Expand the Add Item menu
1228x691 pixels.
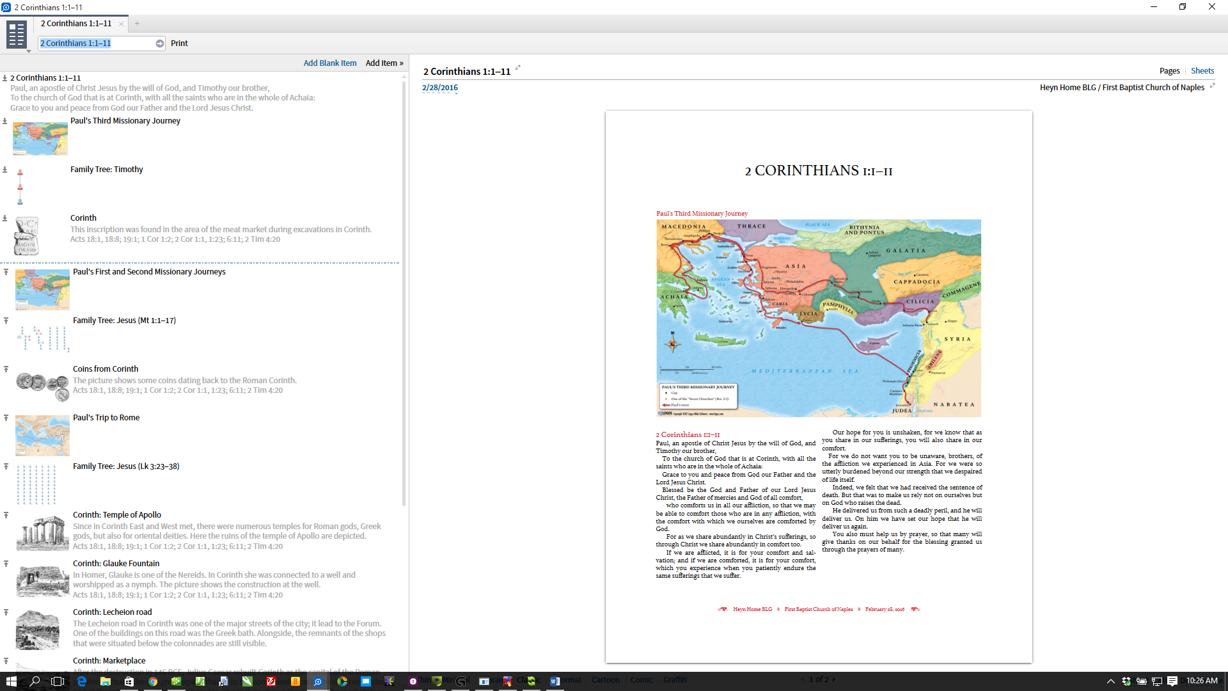tap(384, 63)
